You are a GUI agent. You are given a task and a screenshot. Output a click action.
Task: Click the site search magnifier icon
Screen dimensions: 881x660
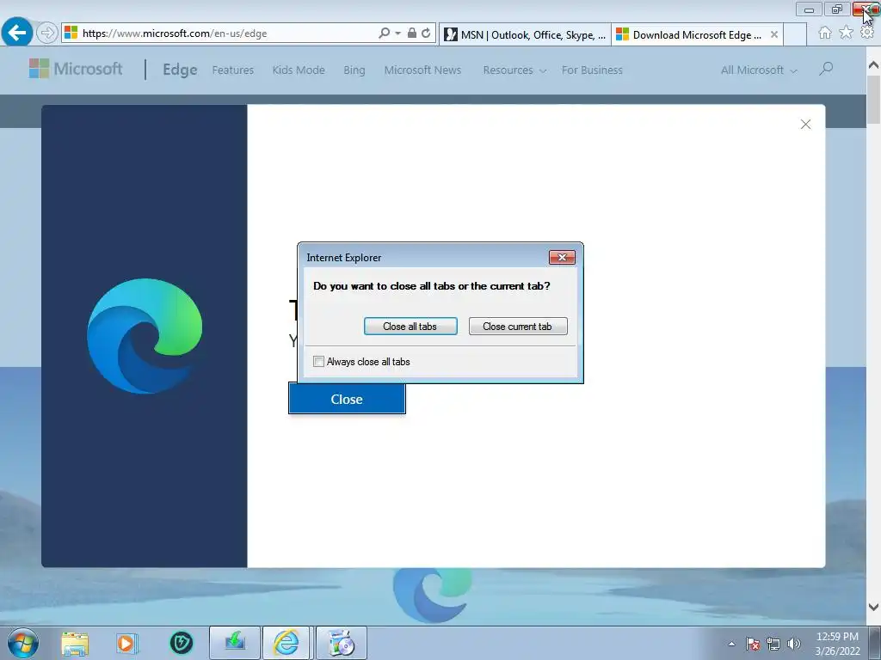click(826, 69)
